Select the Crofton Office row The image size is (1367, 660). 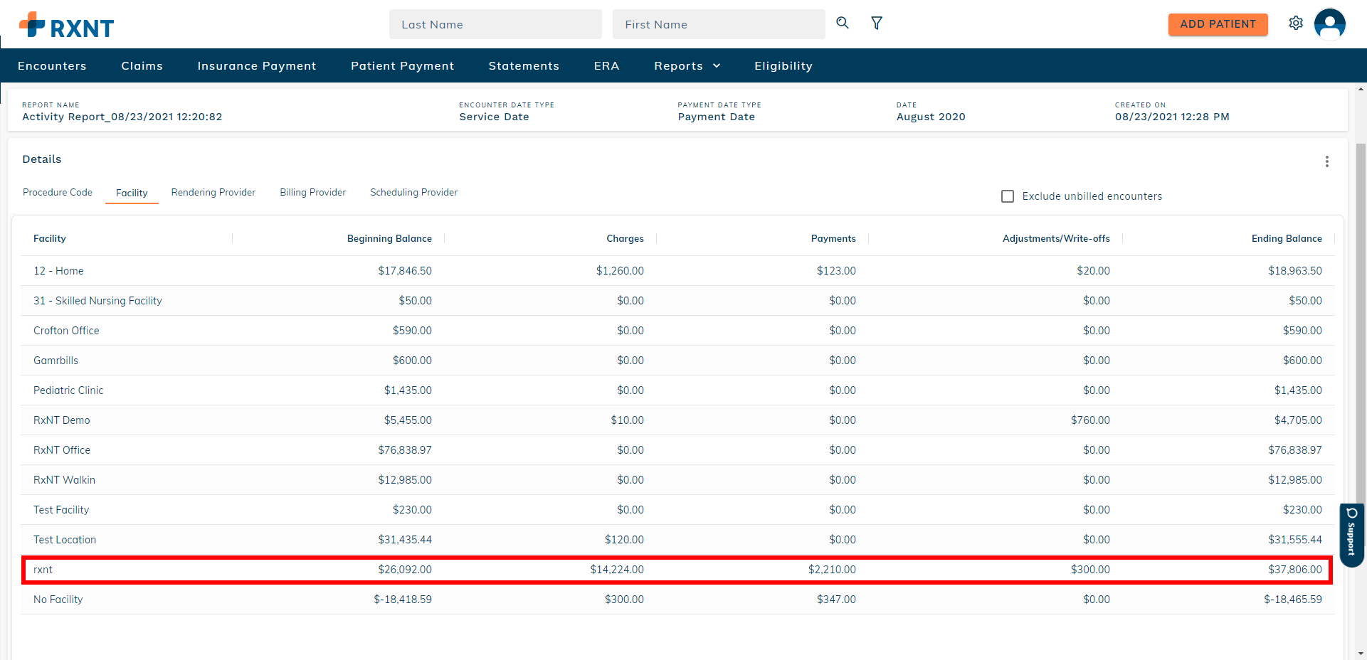point(677,331)
